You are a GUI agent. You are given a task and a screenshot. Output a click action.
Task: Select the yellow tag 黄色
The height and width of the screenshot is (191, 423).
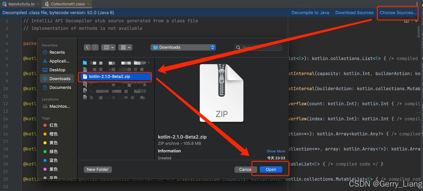tap(54, 143)
